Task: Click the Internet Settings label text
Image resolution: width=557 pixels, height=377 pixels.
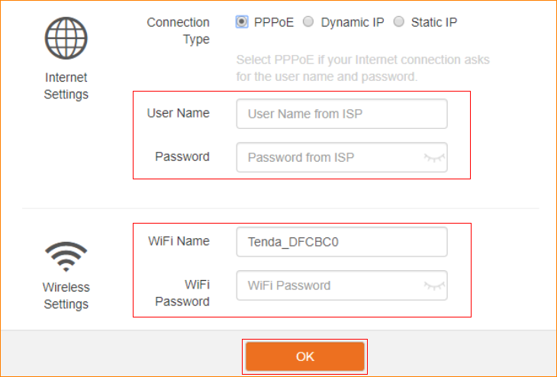Action: coord(66,86)
